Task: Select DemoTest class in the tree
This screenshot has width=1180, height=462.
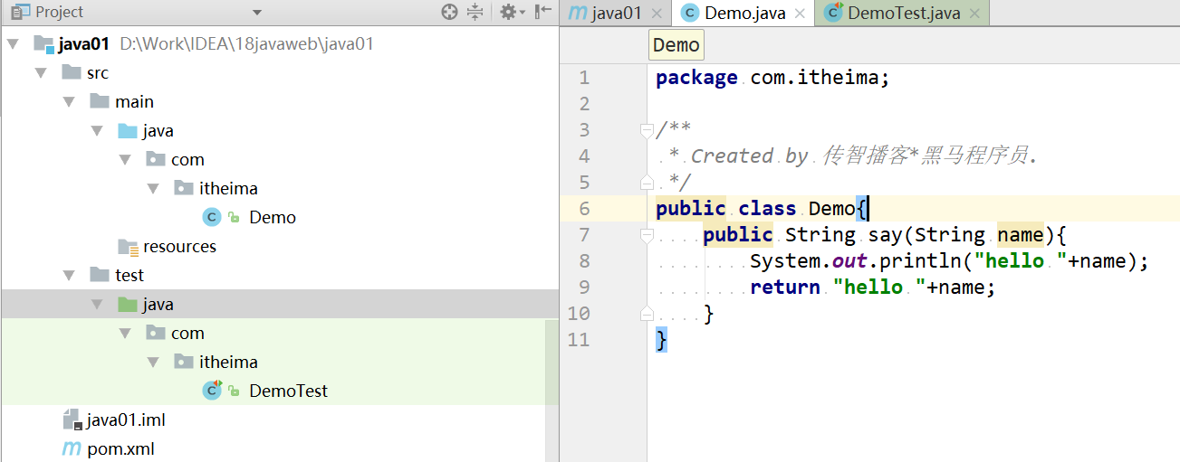Action: 288,391
